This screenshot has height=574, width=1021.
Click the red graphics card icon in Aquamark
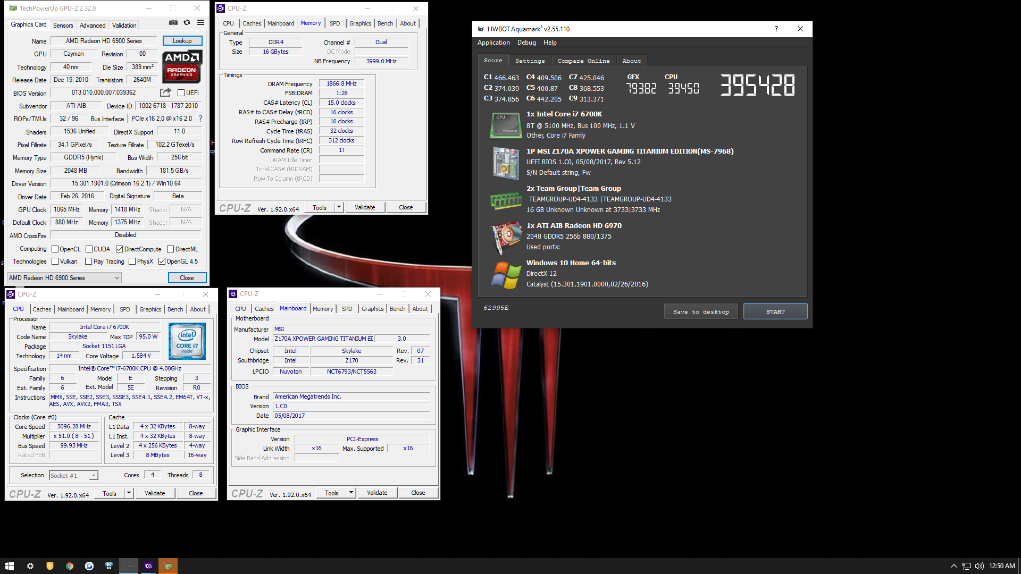tap(506, 237)
